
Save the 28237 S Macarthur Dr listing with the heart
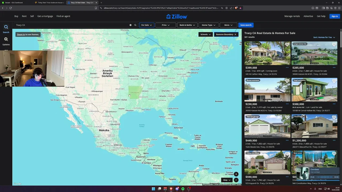click(x=334, y=117)
